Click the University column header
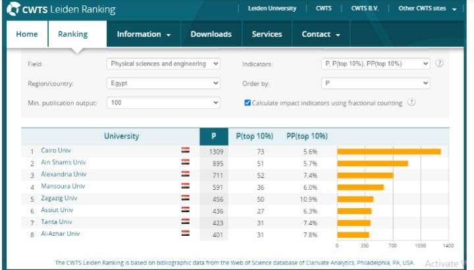The image size is (474, 270). click(122, 137)
